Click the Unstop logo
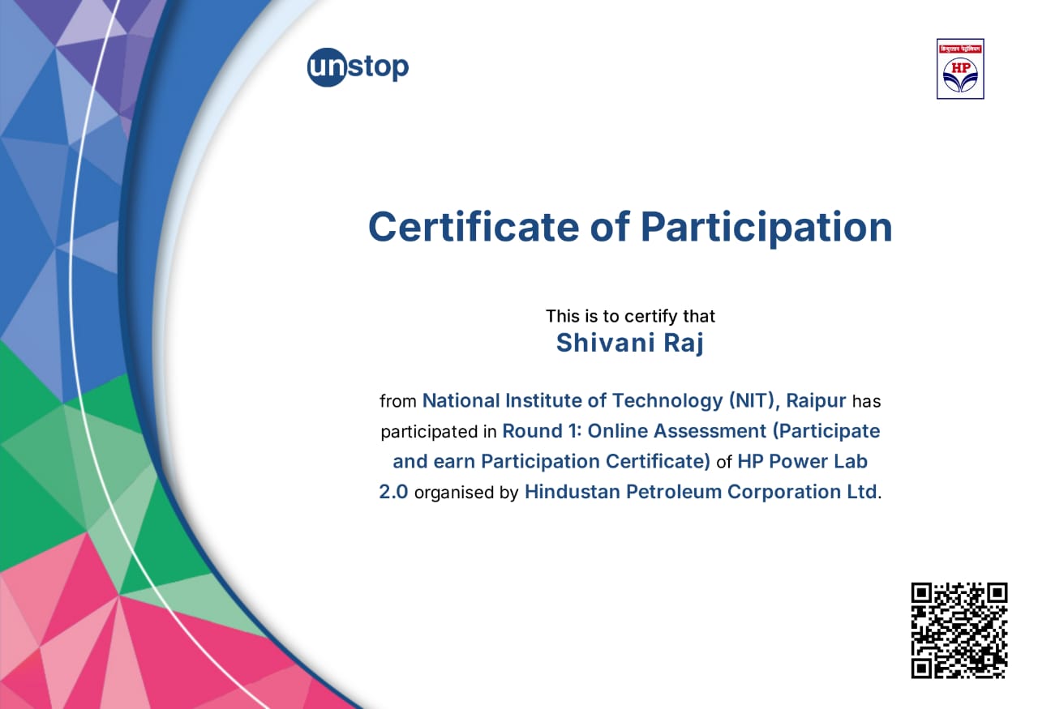The image size is (1038, 709). tap(358, 67)
